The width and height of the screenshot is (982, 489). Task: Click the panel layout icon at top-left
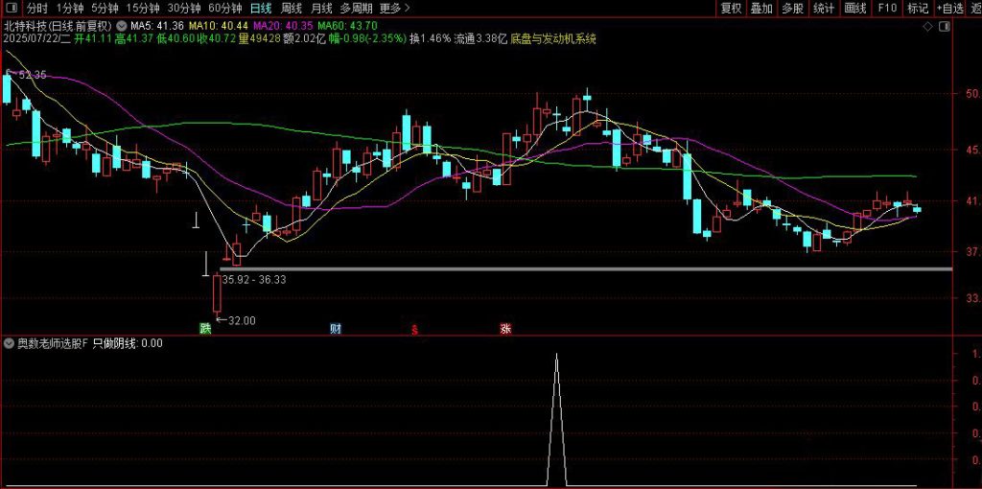coord(9,9)
